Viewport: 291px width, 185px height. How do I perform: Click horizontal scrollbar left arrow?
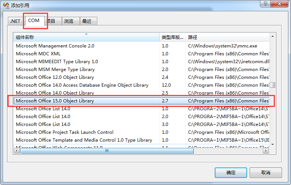click(17, 151)
